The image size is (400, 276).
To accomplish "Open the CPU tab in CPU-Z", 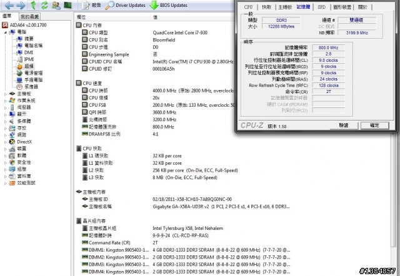I will [248, 7].
